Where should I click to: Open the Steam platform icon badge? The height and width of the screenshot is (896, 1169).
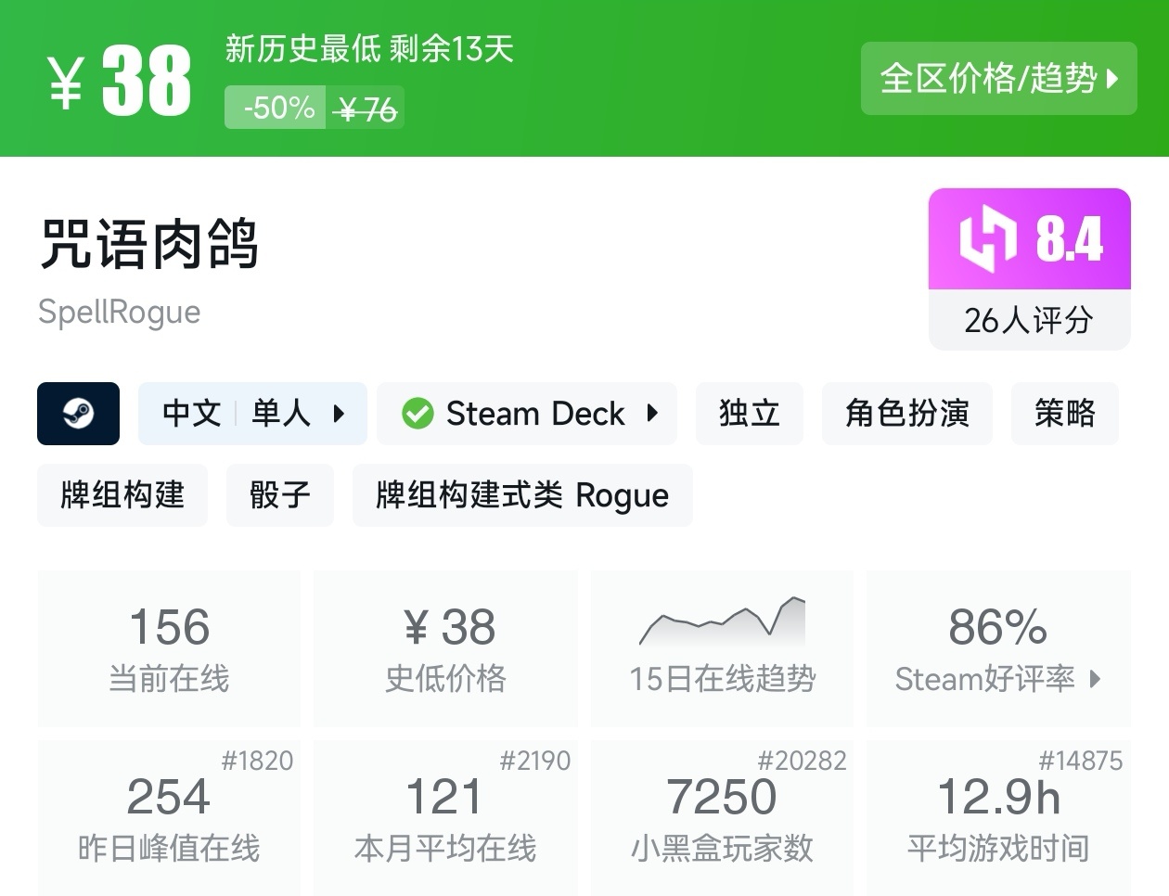coord(78,413)
